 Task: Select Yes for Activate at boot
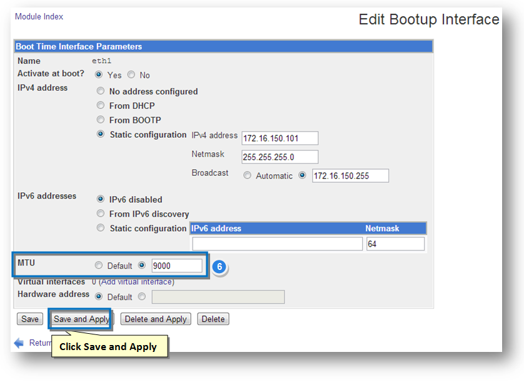(x=99, y=75)
